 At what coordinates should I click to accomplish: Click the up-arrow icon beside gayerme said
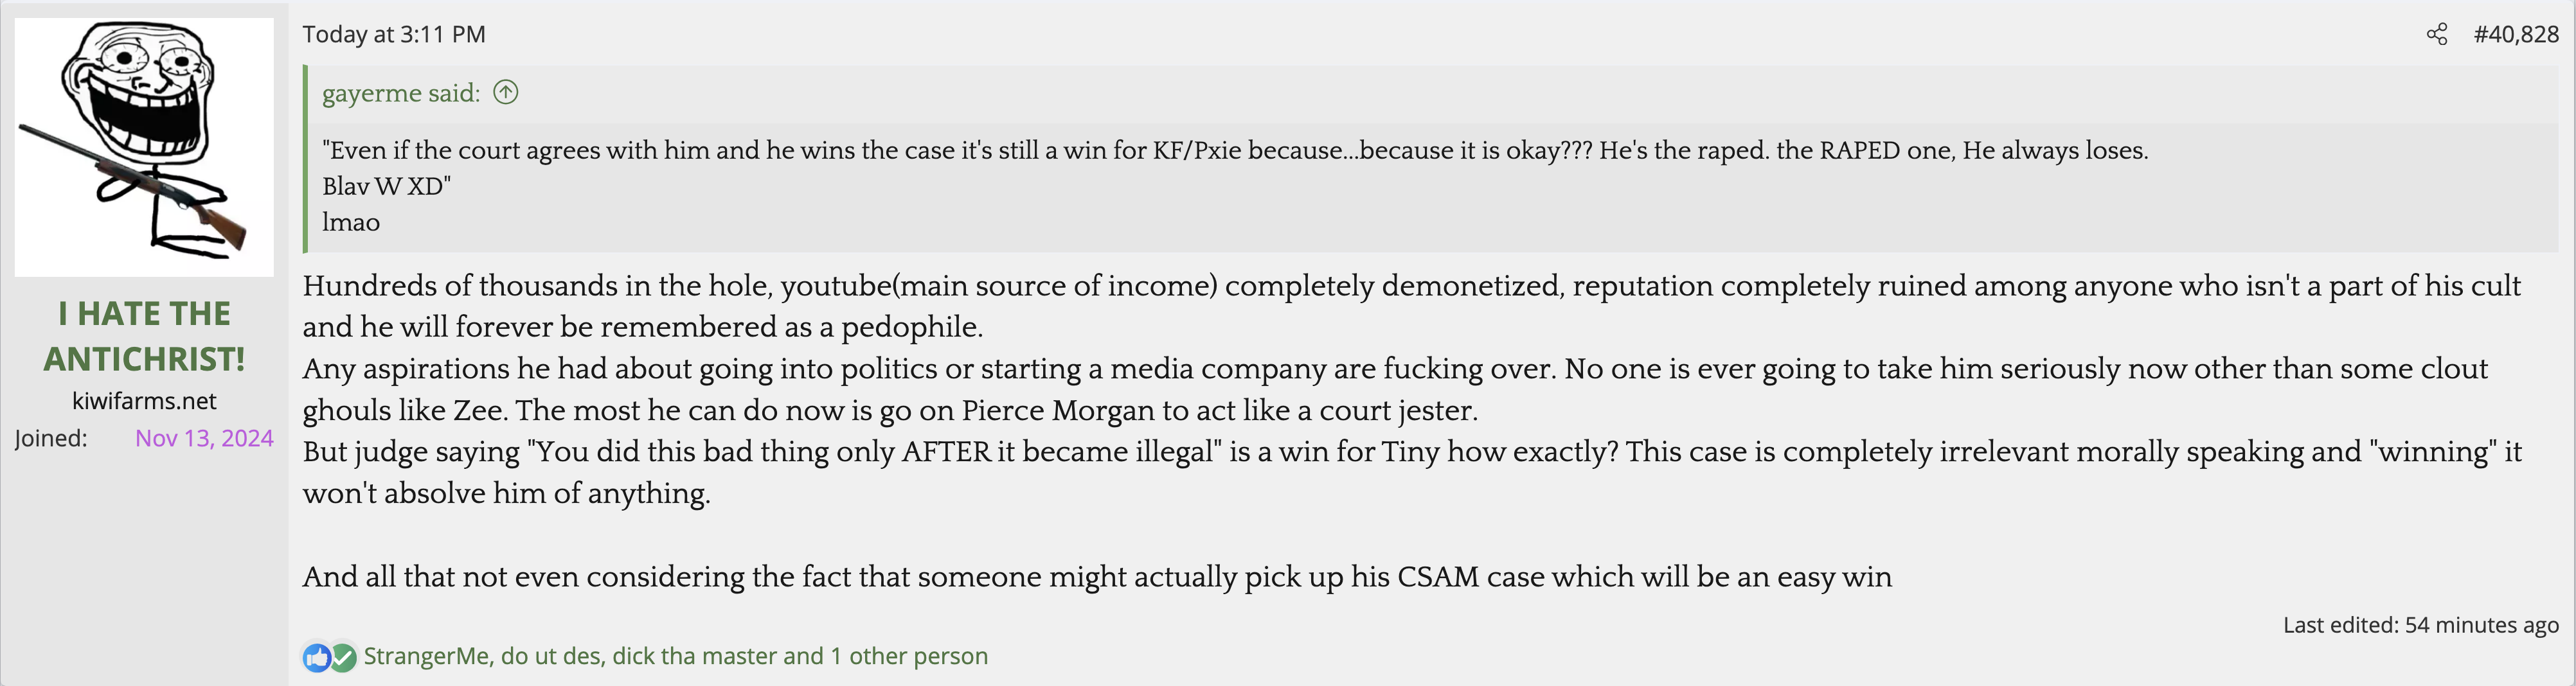tap(506, 93)
